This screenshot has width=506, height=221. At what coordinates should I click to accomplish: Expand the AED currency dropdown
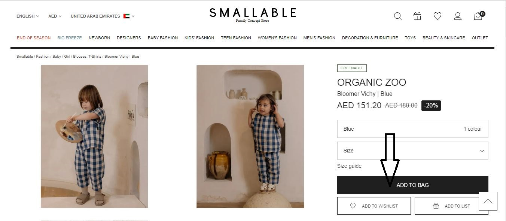[55, 16]
